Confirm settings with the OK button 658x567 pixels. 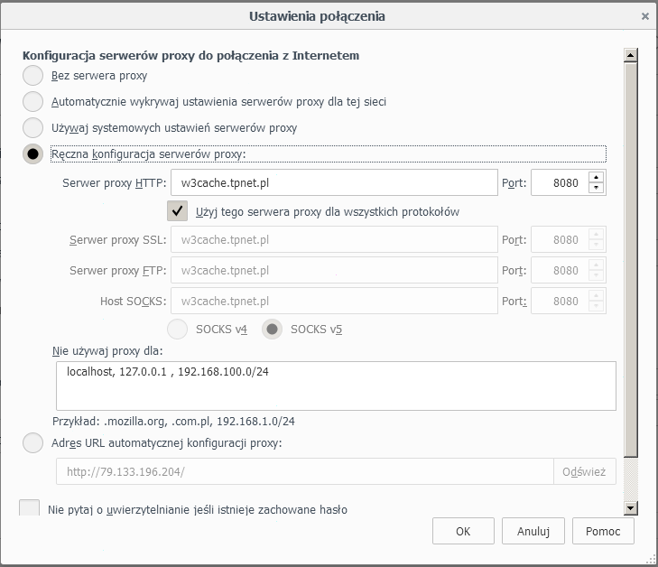pyautogui.click(x=463, y=531)
